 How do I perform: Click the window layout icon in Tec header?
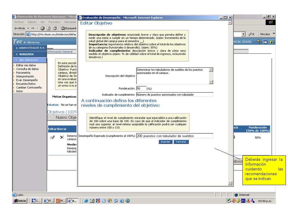(265, 42)
